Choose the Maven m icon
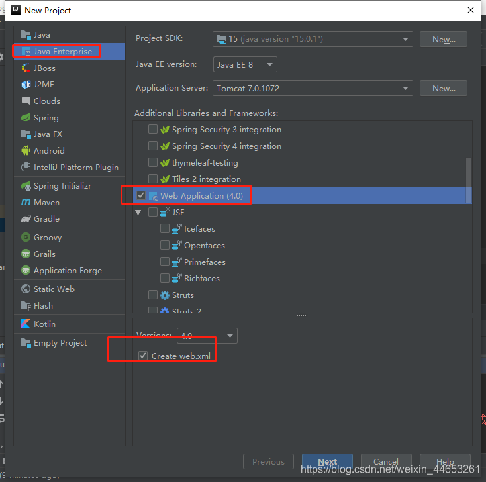 pyautogui.click(x=26, y=202)
